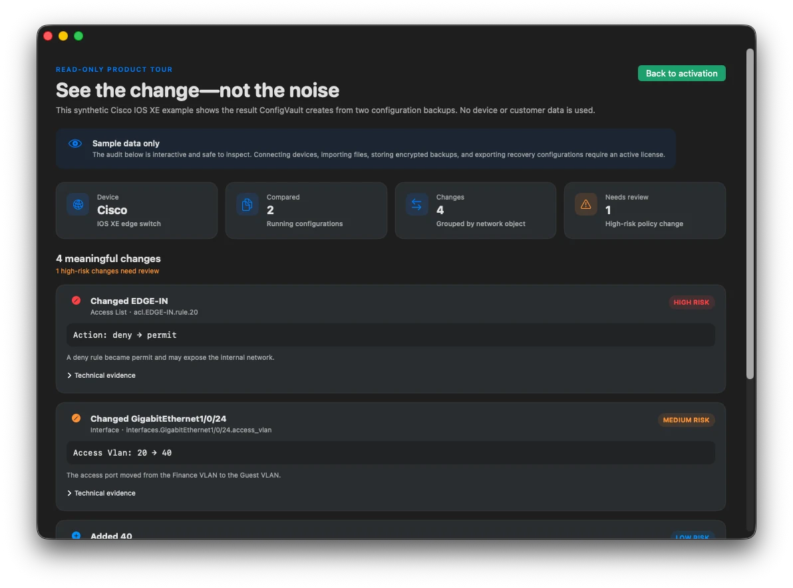Click the HIGH RISK badge
793x588 pixels.
click(691, 303)
